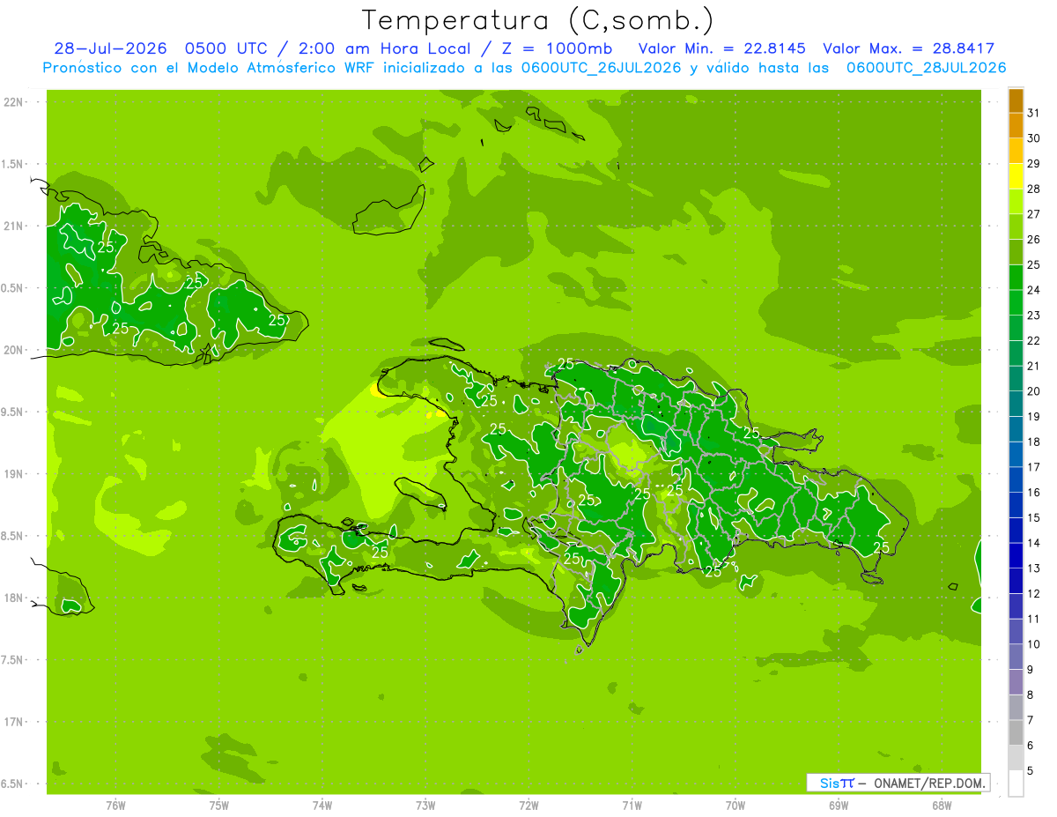The image size is (1057, 817).
Task: Select the brown swatch above 31
Action: point(1016,100)
